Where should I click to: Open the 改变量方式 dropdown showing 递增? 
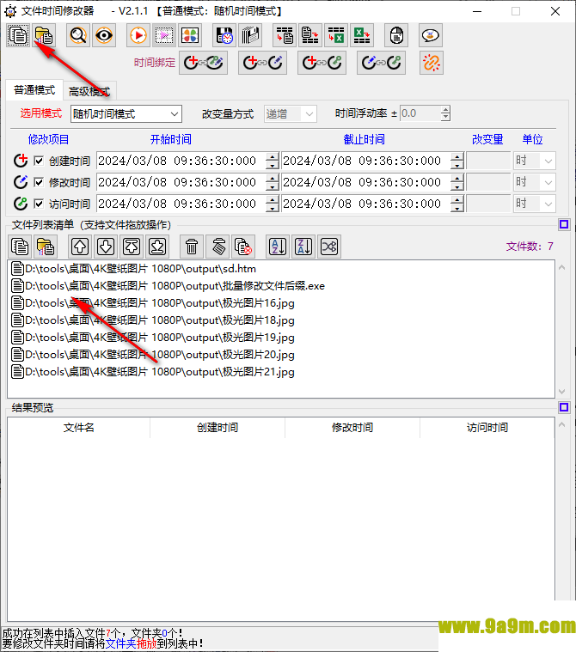tap(290, 114)
